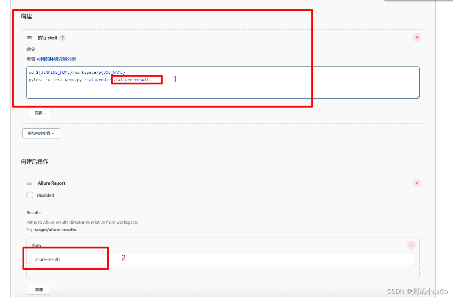Tick the Disabled checkbox
The image size is (453, 298).
tap(30, 195)
